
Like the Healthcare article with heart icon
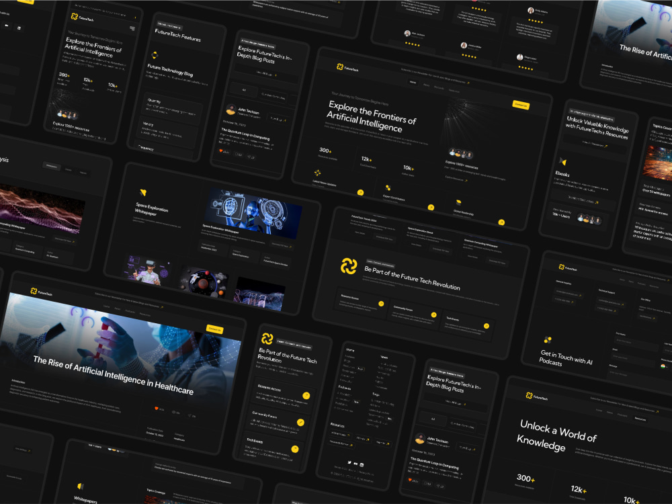pyautogui.click(x=157, y=409)
